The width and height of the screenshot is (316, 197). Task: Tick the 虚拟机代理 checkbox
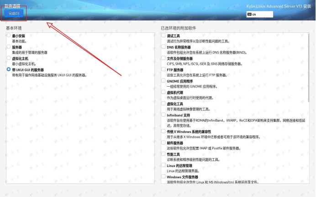pyautogui.click(x=163, y=92)
